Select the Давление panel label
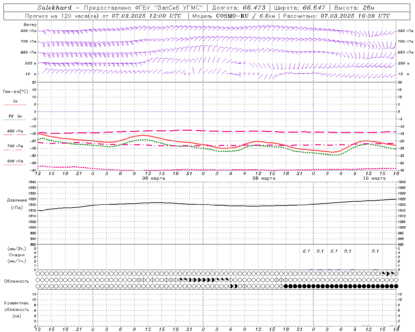This screenshot has height=332, width=415. coord(17,200)
